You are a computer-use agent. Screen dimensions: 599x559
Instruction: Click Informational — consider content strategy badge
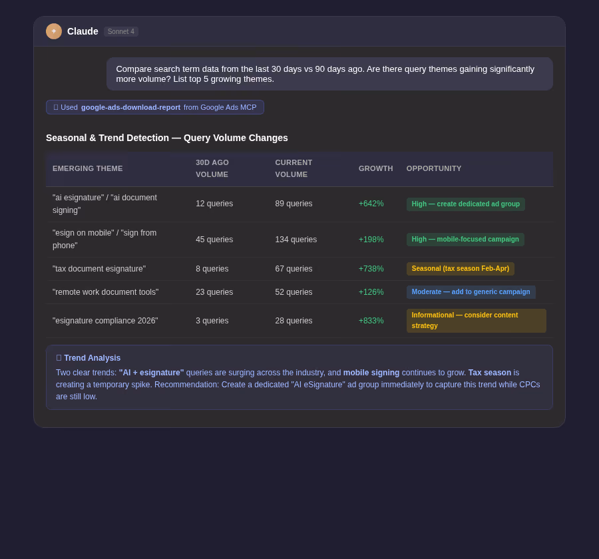coord(476,321)
